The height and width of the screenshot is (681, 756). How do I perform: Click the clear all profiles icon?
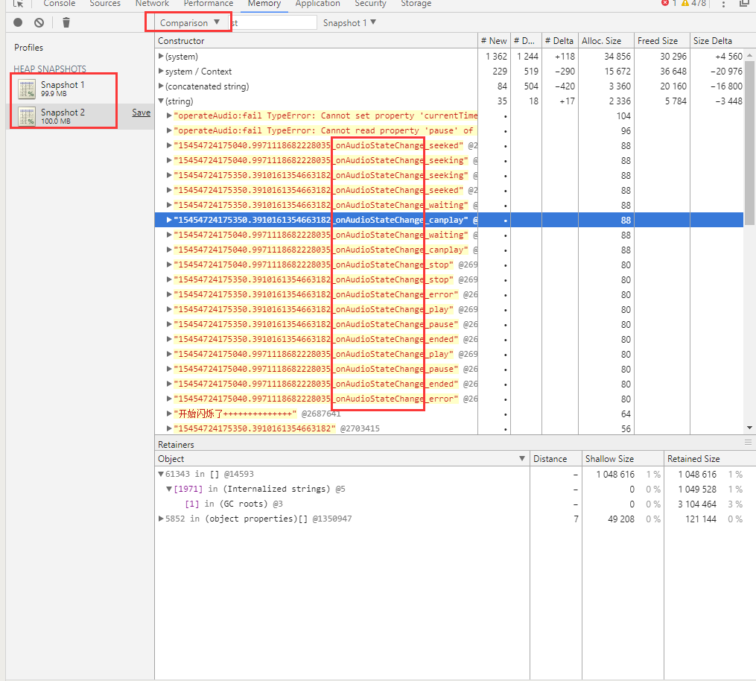[39, 22]
